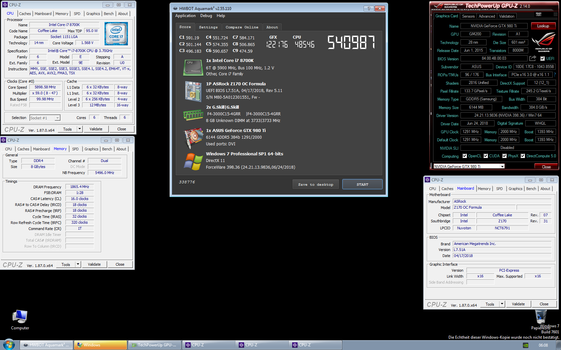Click the CPU processor icon in Aquamark score list
561x350 pixels.
[x=193, y=67]
